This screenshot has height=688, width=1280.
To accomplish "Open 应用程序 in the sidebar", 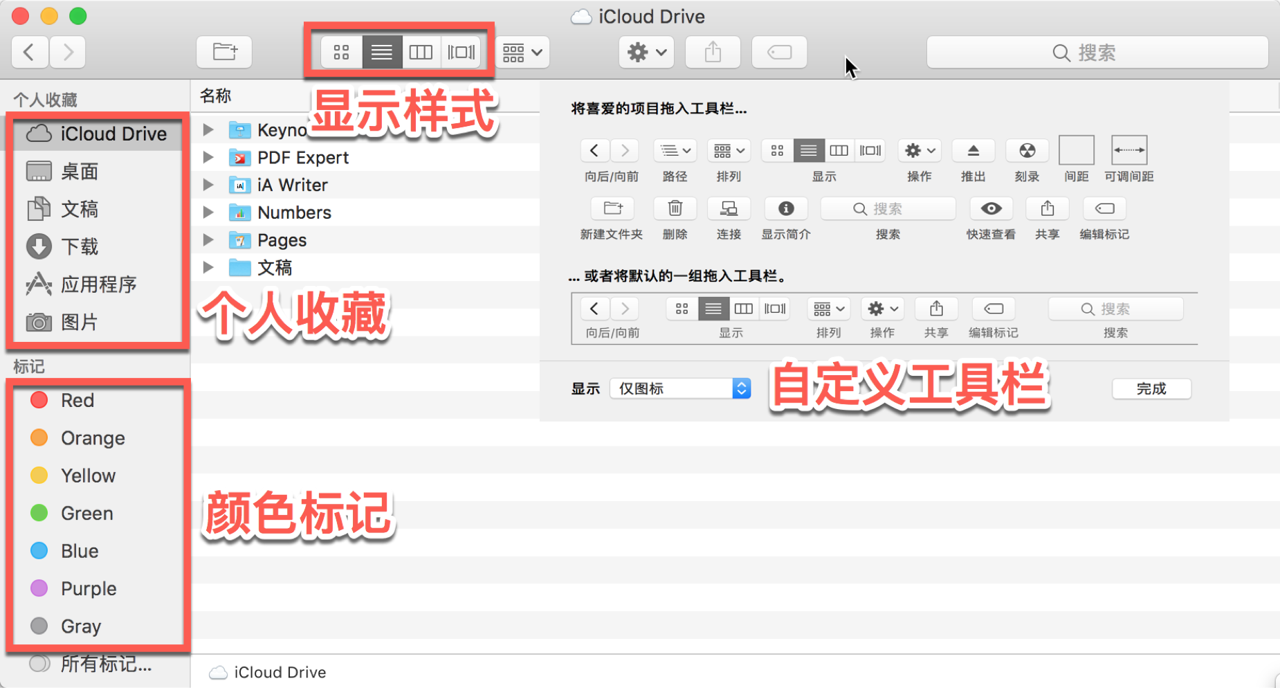I will click(98, 284).
